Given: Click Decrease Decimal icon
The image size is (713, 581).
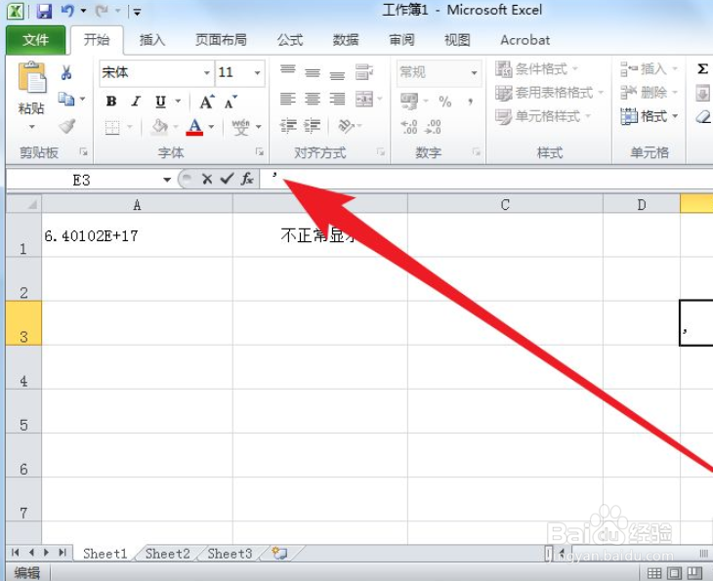Looking at the screenshot, I should (x=433, y=127).
